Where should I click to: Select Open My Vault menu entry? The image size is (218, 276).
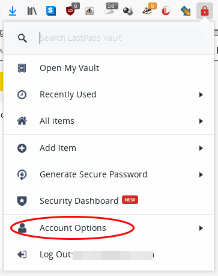(109, 68)
